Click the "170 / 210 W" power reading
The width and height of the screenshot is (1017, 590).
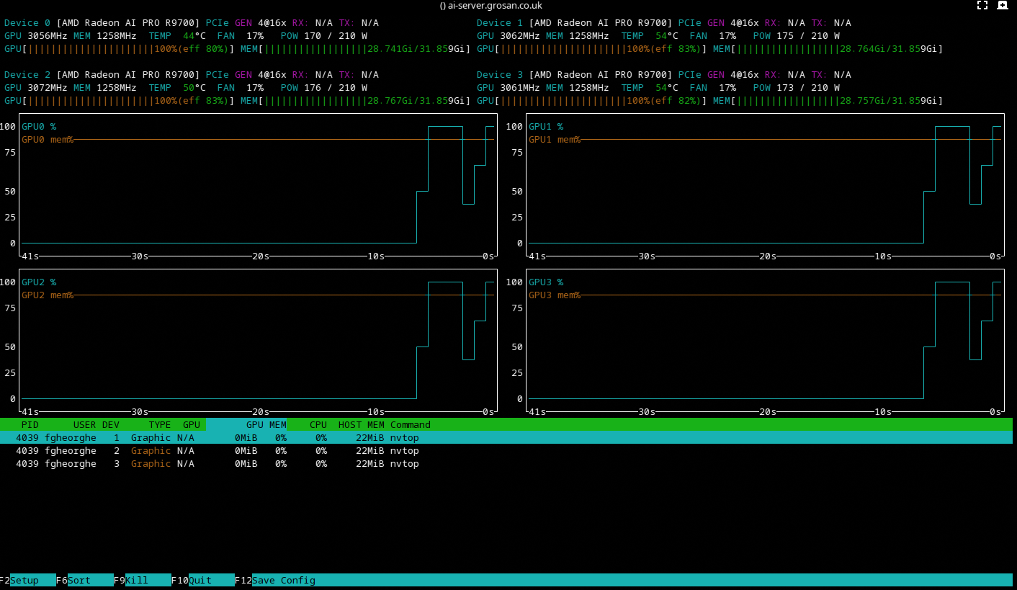336,36
